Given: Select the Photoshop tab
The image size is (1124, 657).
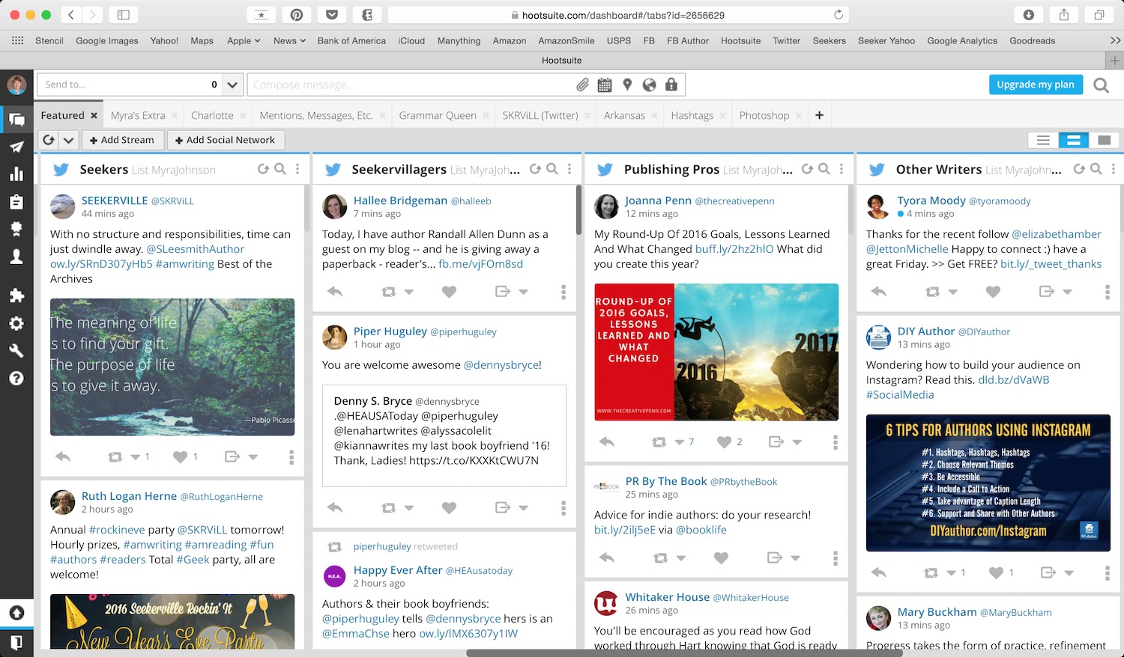Looking at the screenshot, I should pos(764,115).
